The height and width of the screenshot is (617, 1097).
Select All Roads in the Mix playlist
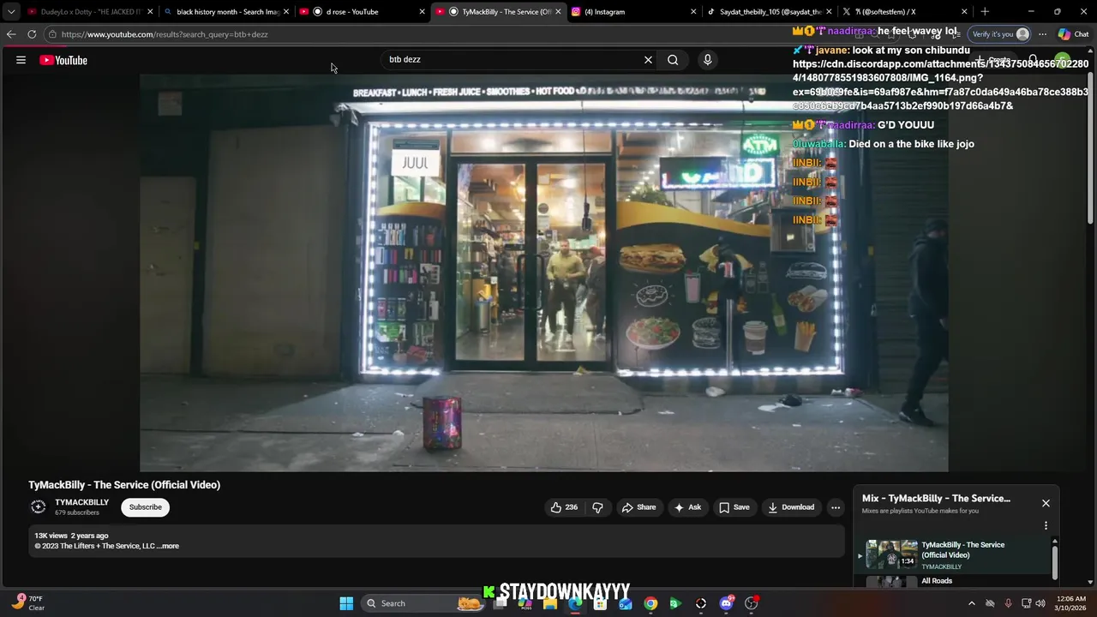(x=937, y=581)
